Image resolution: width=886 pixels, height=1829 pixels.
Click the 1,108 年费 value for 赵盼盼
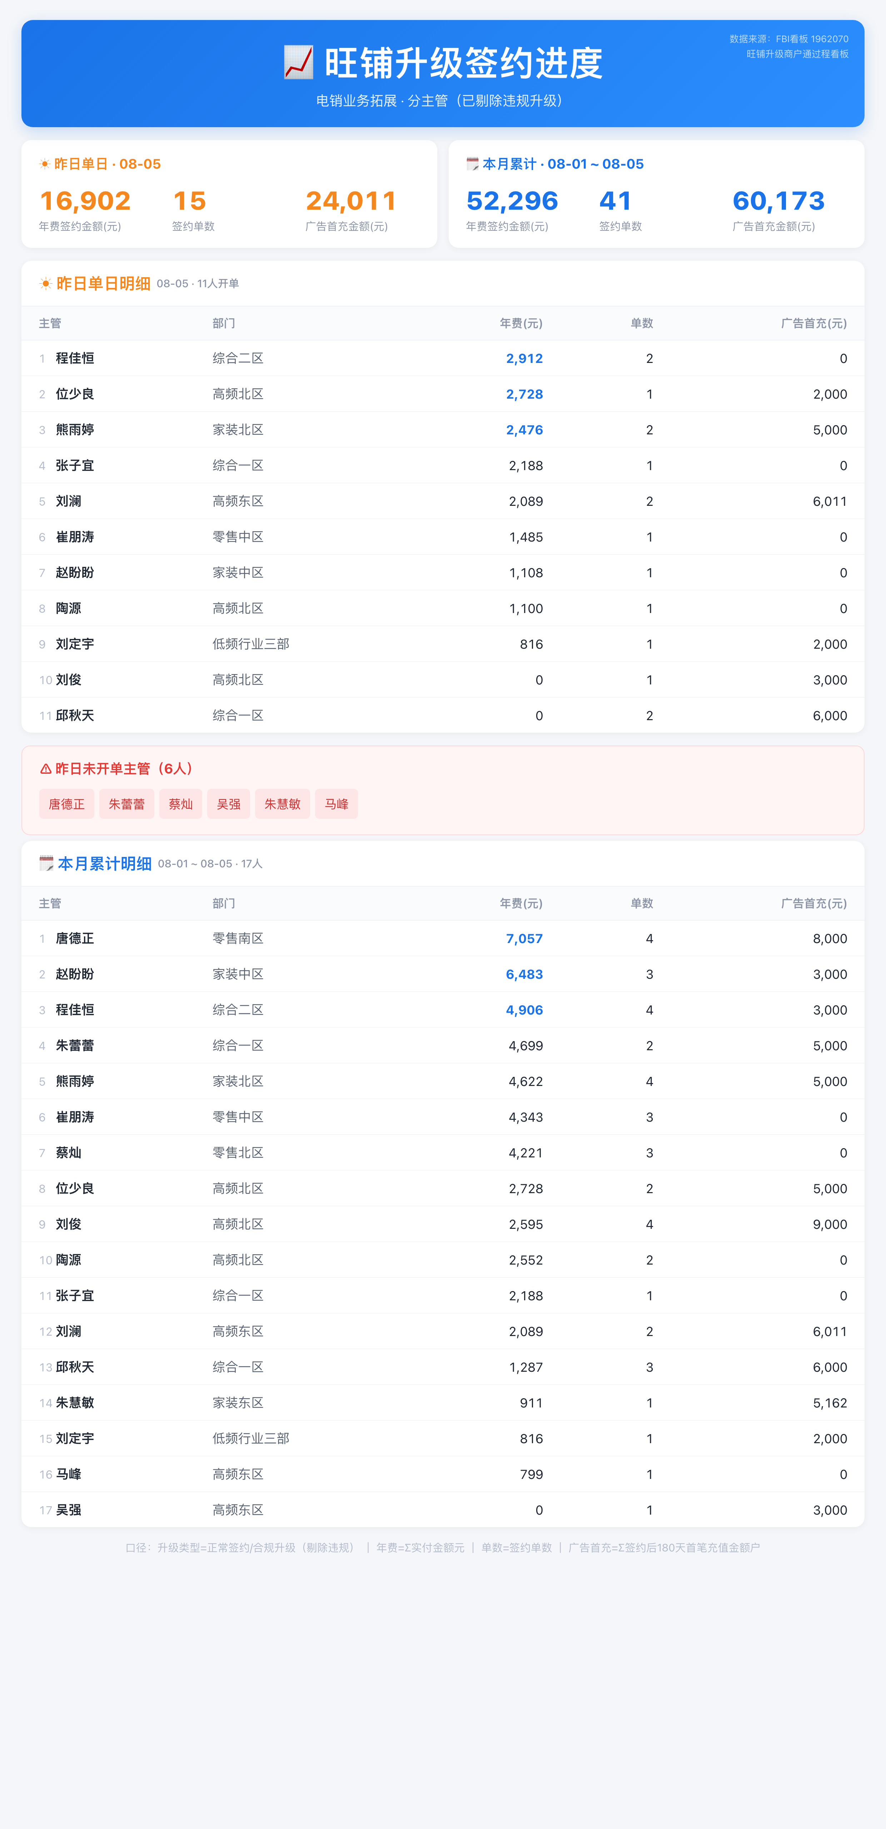coord(526,573)
